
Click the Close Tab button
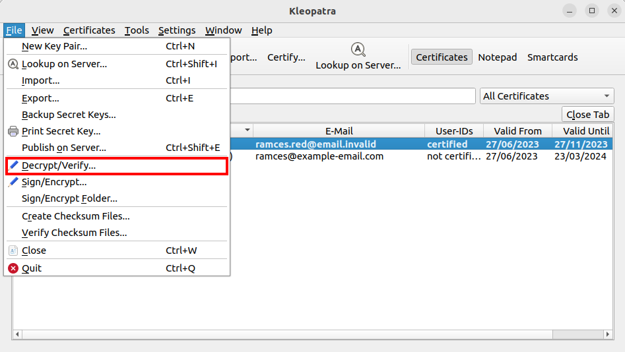coord(587,115)
